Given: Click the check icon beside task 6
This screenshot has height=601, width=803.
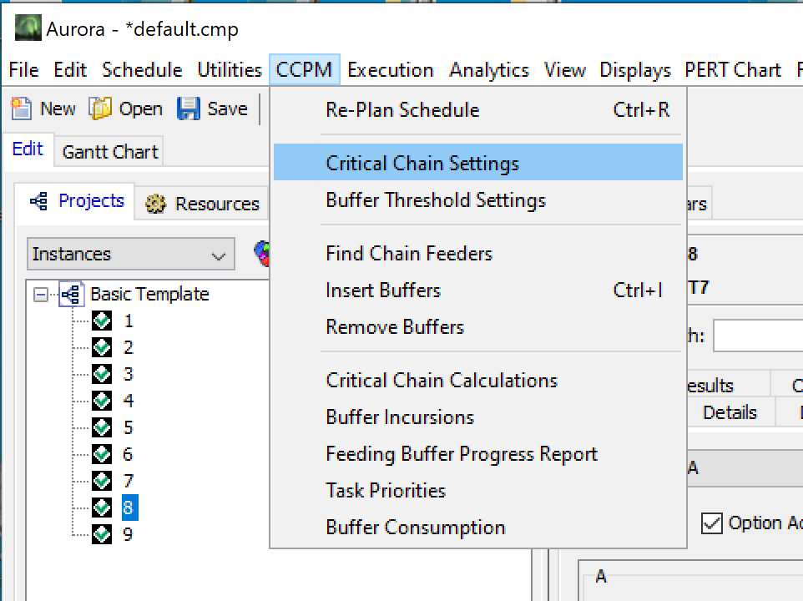Looking at the screenshot, I should point(102,454).
